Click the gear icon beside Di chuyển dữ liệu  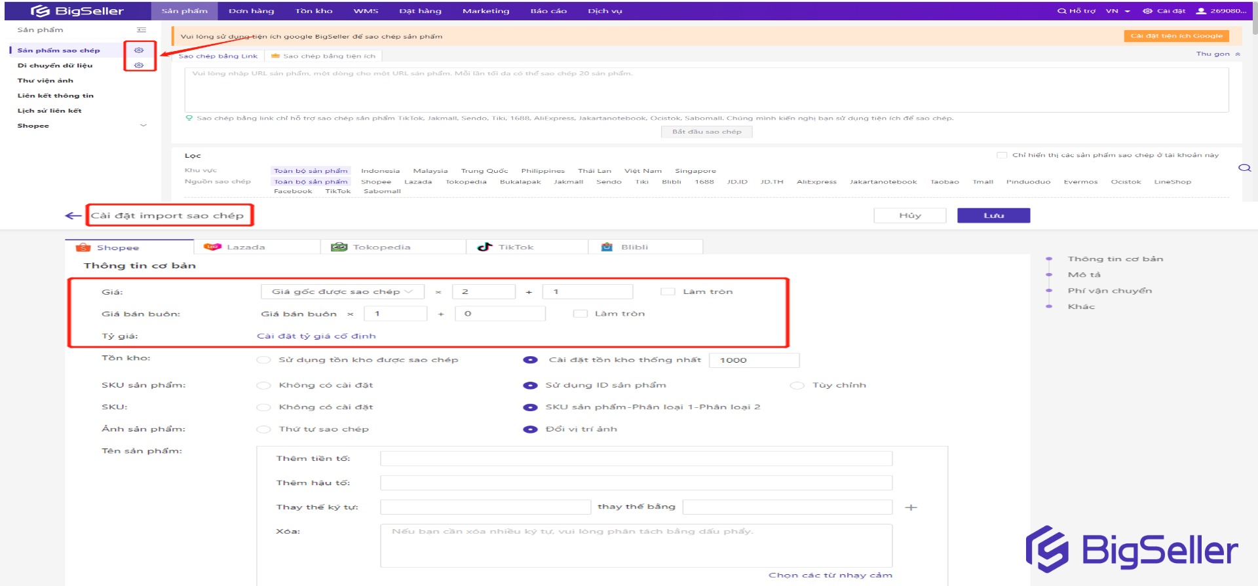click(x=139, y=65)
